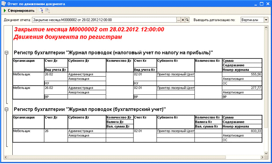Image resolution: width=272 pixels, height=164 pixels.
Task: Click the Документ отчета input field
Action: click(x=104, y=20)
